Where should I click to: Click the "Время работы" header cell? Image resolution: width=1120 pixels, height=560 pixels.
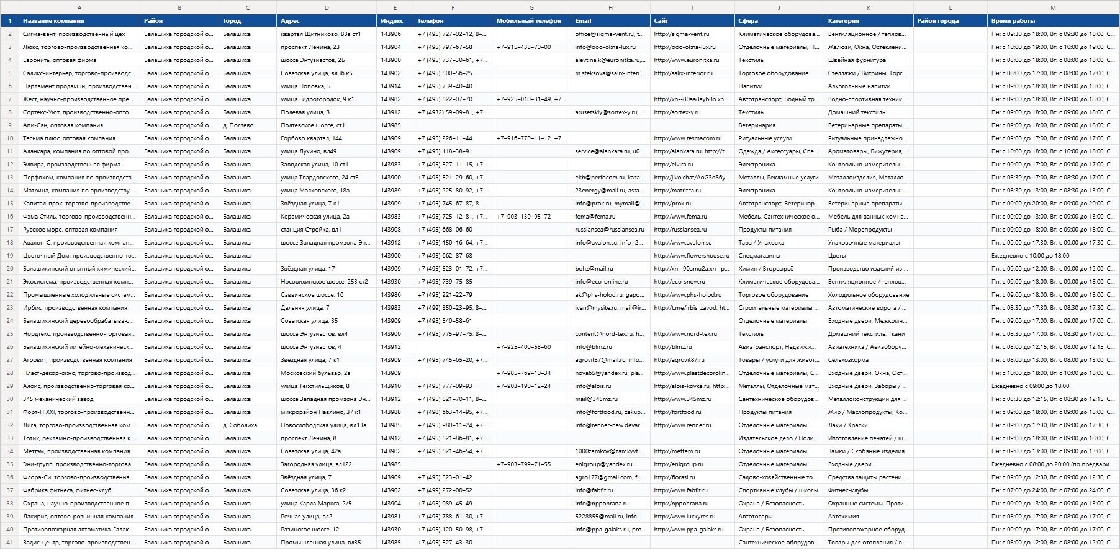[x=1053, y=21]
